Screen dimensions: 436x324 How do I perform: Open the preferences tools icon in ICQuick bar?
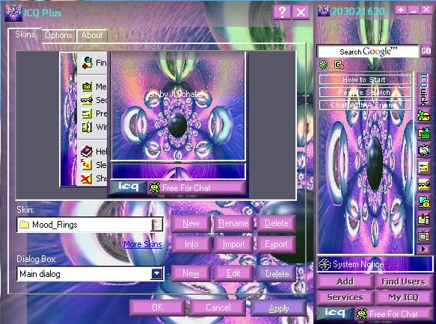[424, 168]
